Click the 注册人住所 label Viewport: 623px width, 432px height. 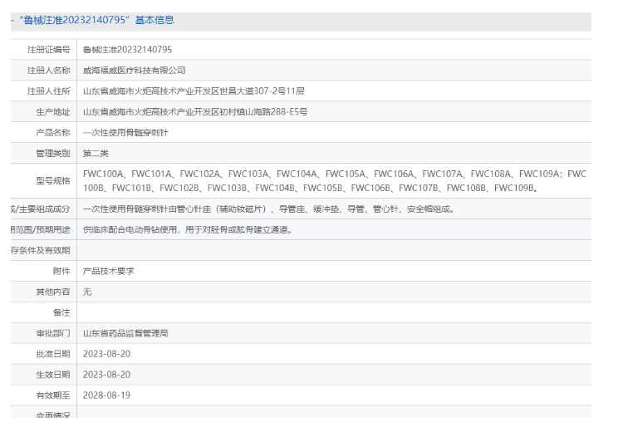pyautogui.click(x=48, y=91)
